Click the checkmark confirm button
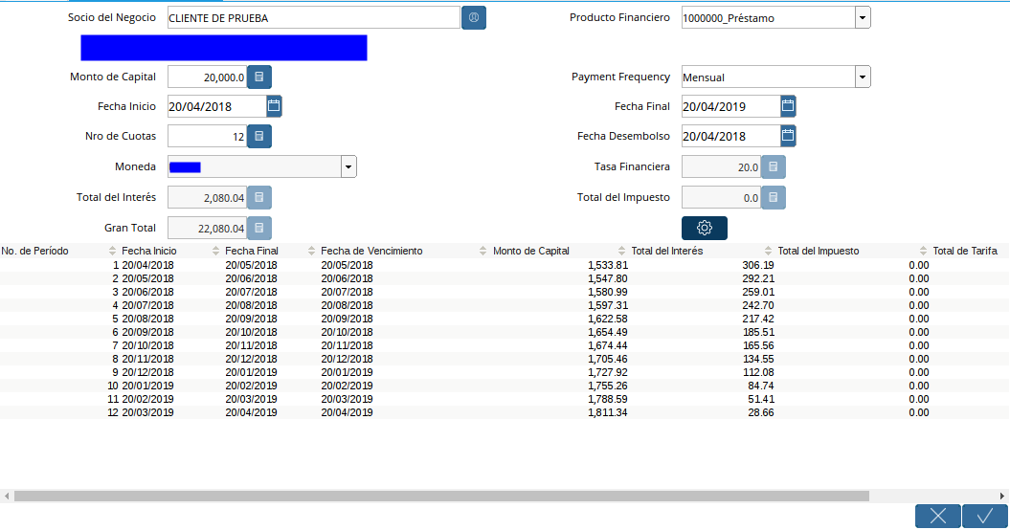1010x530 pixels. coord(985,516)
